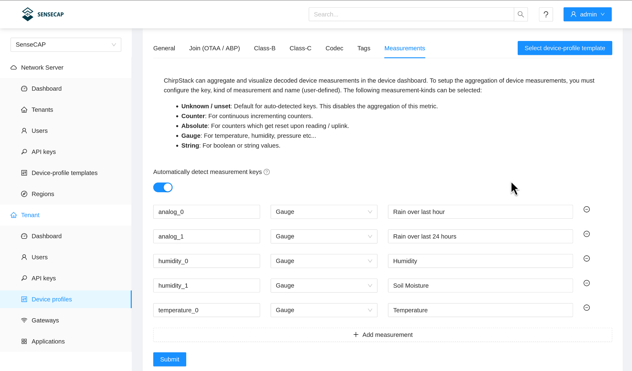
Task: Click the Device profiles sliders icon
Action: [24, 299]
